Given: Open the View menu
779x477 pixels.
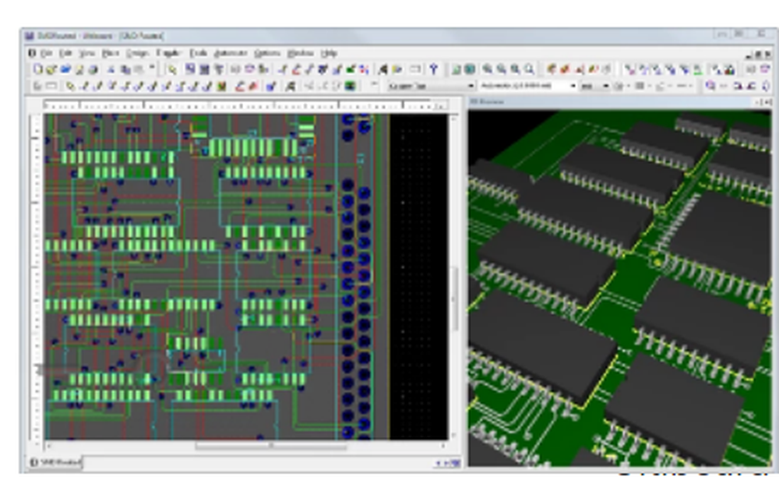Looking at the screenshot, I should [x=87, y=53].
